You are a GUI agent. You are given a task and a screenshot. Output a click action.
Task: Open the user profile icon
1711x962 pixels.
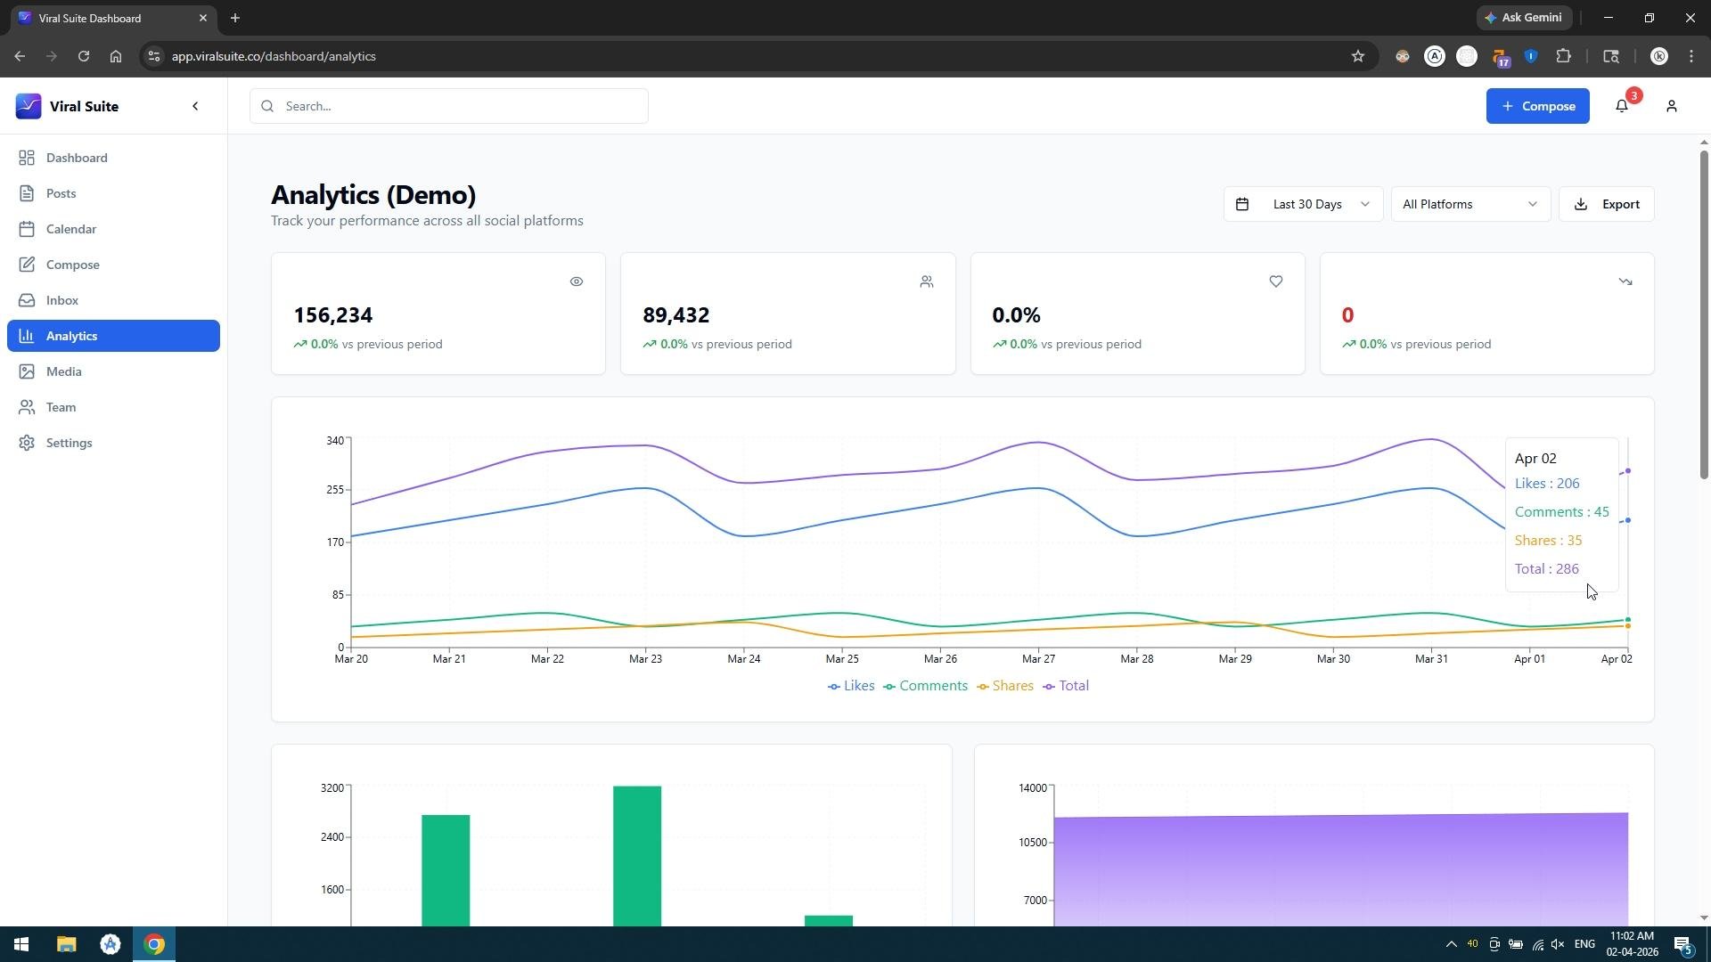pos(1672,106)
